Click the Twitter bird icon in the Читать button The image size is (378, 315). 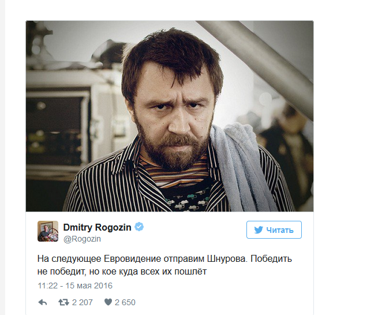[259, 230]
